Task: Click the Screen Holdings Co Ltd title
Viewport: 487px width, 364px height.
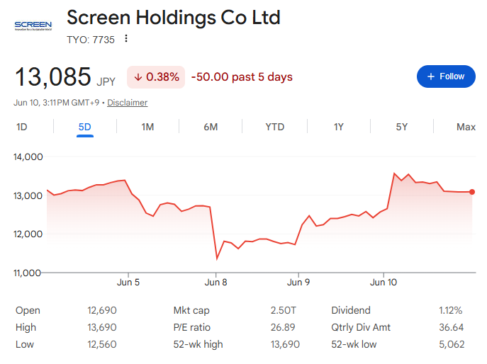Action: [x=174, y=18]
